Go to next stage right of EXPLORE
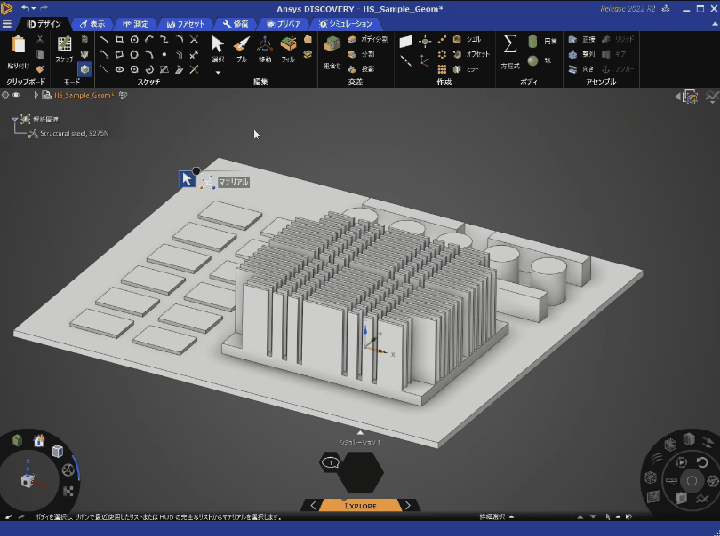Viewport: 720px width, 536px height. tap(408, 505)
